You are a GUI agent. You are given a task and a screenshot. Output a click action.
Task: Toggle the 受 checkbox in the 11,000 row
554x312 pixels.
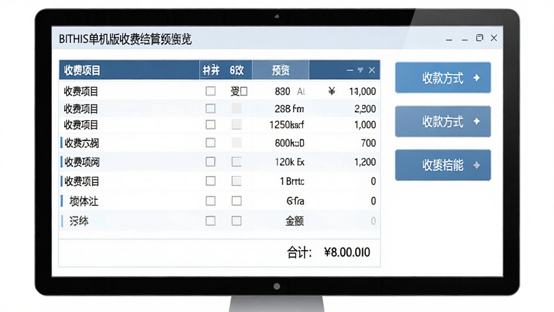pyautogui.click(x=243, y=91)
